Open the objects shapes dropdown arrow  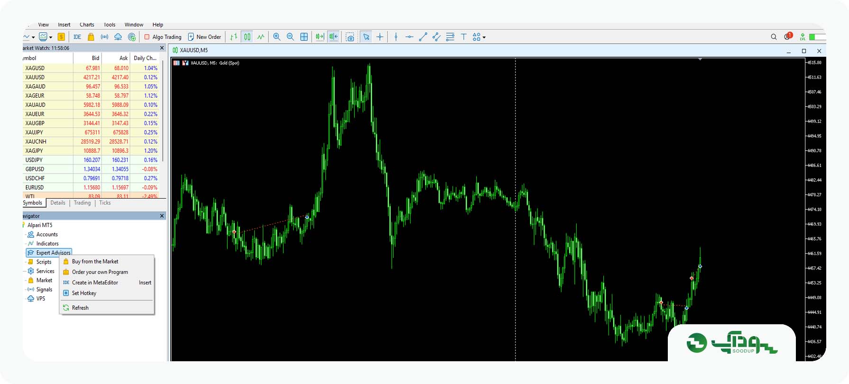484,37
